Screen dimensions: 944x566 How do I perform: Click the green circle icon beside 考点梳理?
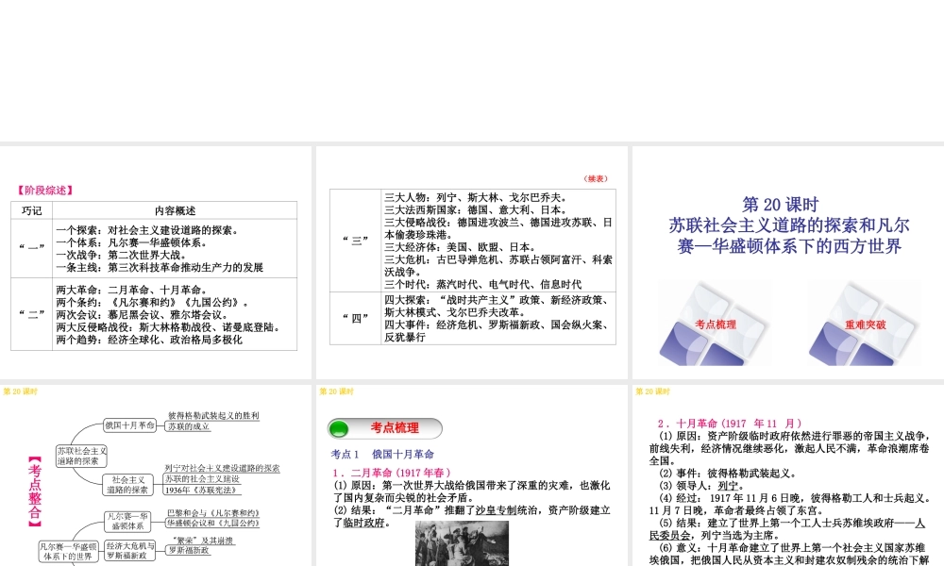click(x=339, y=429)
